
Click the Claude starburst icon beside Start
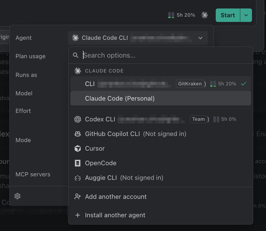pyautogui.click(x=204, y=15)
